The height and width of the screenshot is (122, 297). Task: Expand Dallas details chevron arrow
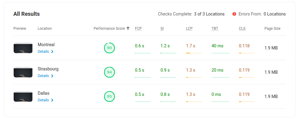click(52, 100)
